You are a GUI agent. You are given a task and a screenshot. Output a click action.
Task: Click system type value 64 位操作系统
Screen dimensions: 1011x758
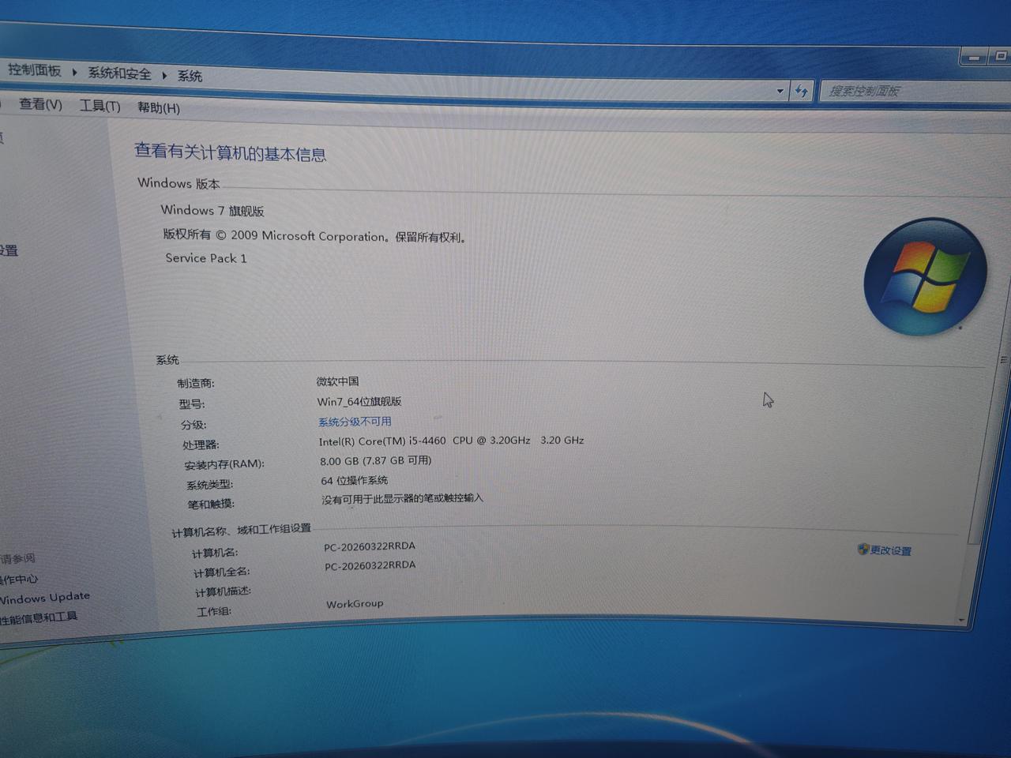coord(355,480)
